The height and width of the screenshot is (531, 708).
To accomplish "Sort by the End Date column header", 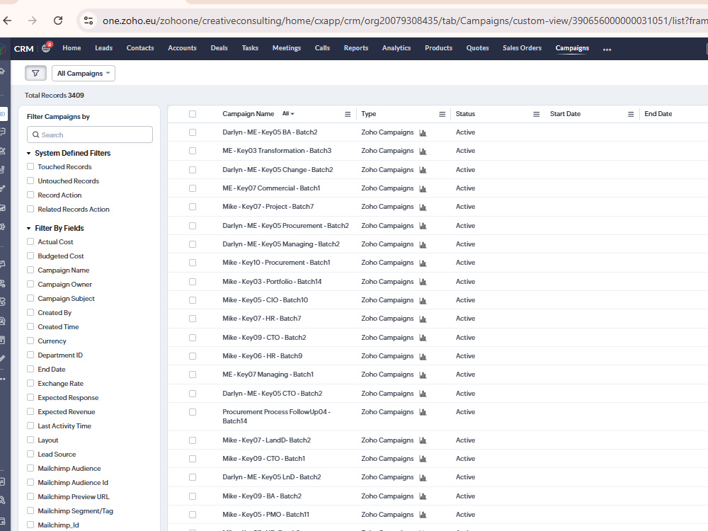I will (658, 114).
